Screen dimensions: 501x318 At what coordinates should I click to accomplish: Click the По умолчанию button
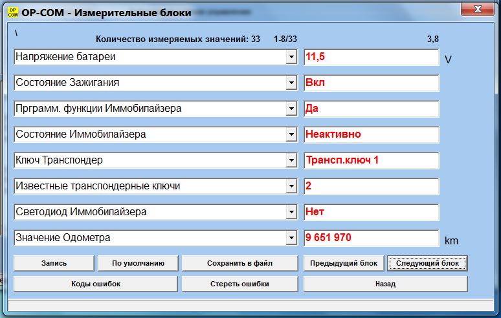coord(138,263)
